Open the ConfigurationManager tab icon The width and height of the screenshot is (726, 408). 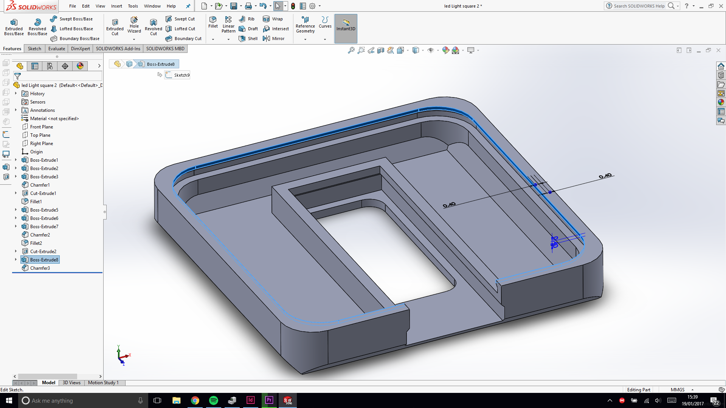50,66
